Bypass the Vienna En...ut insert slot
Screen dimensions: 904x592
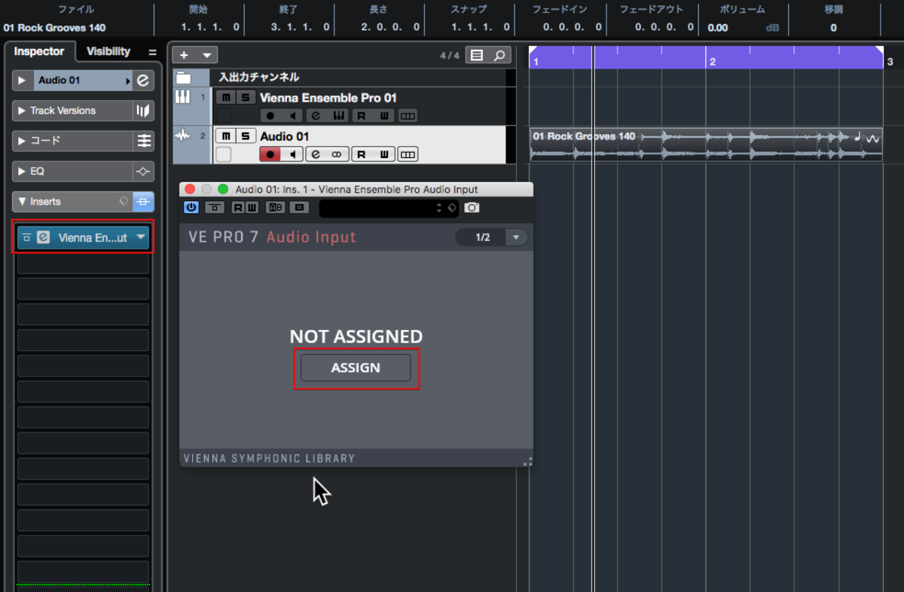pos(26,237)
